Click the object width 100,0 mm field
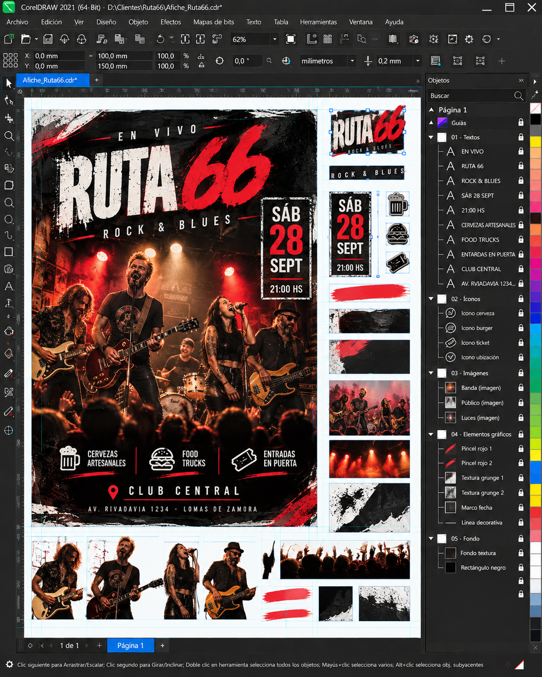 123,56
